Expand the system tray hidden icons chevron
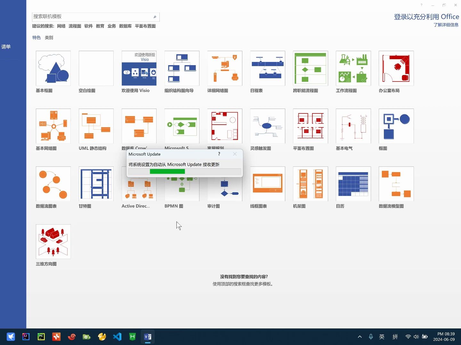 point(360,337)
